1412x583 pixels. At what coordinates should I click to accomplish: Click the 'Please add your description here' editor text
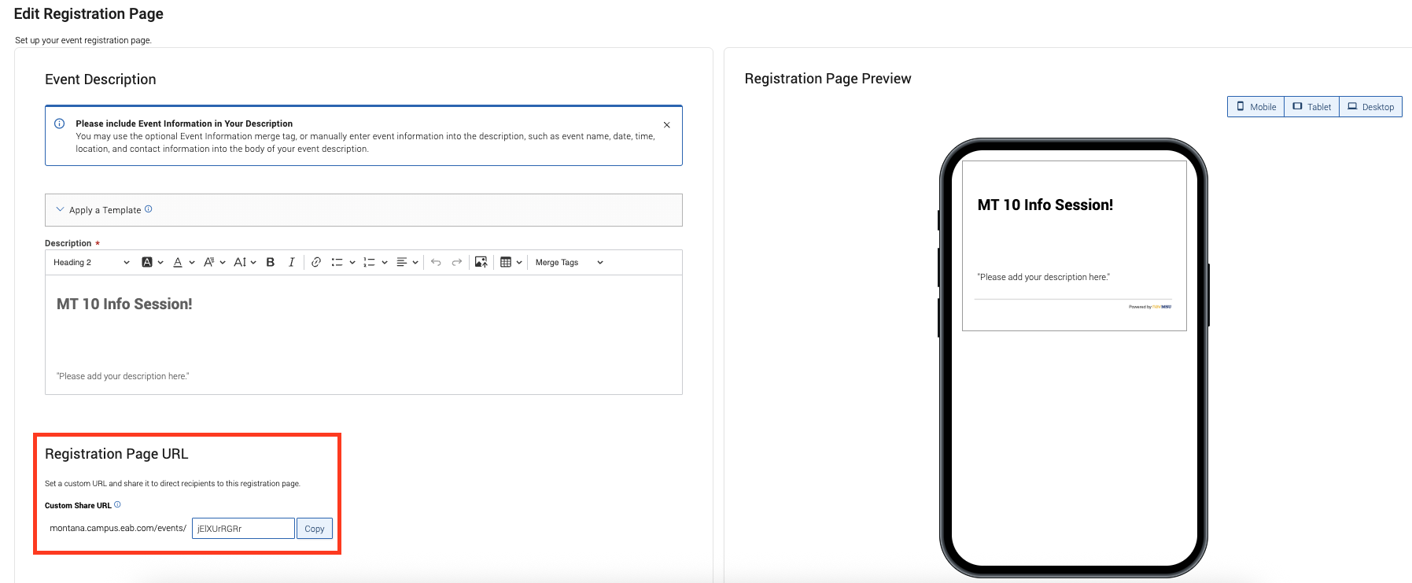tap(123, 376)
